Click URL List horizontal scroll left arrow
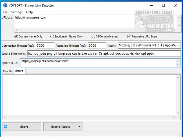Image resolution: width=183 pixels, height=137 pixels. [x=16, y=30]
